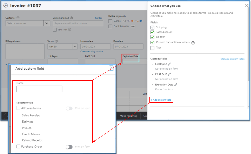251x154 pixels.
Task: Open the Select a customer dropdown arrow
Action: point(47,23)
